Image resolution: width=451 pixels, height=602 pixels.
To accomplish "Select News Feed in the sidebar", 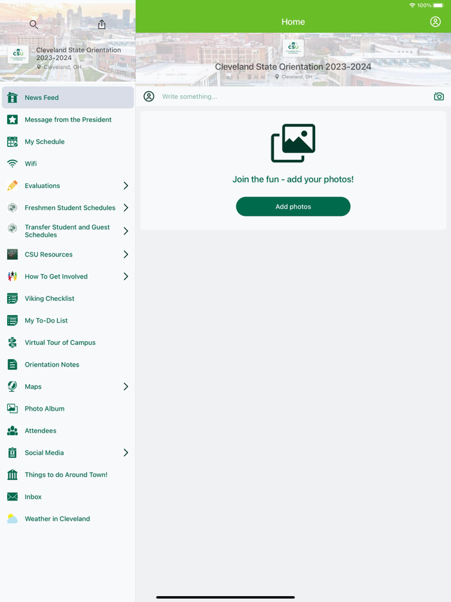I will point(68,97).
